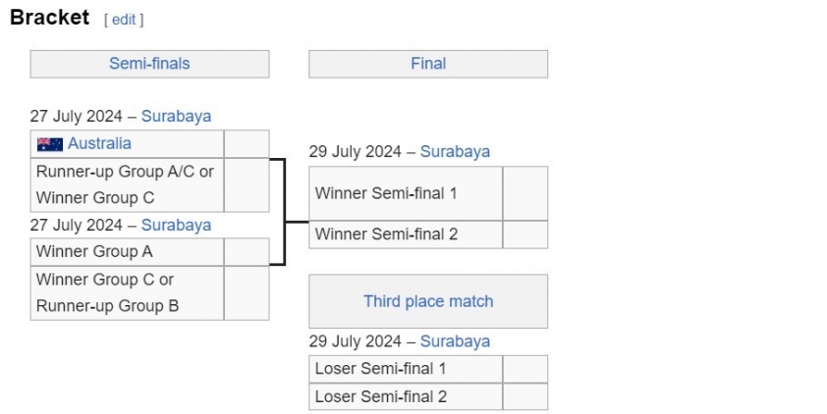The image size is (827, 414).
Task: Click Winner Group C or Runner-up Group B cell
Action: [x=127, y=293]
